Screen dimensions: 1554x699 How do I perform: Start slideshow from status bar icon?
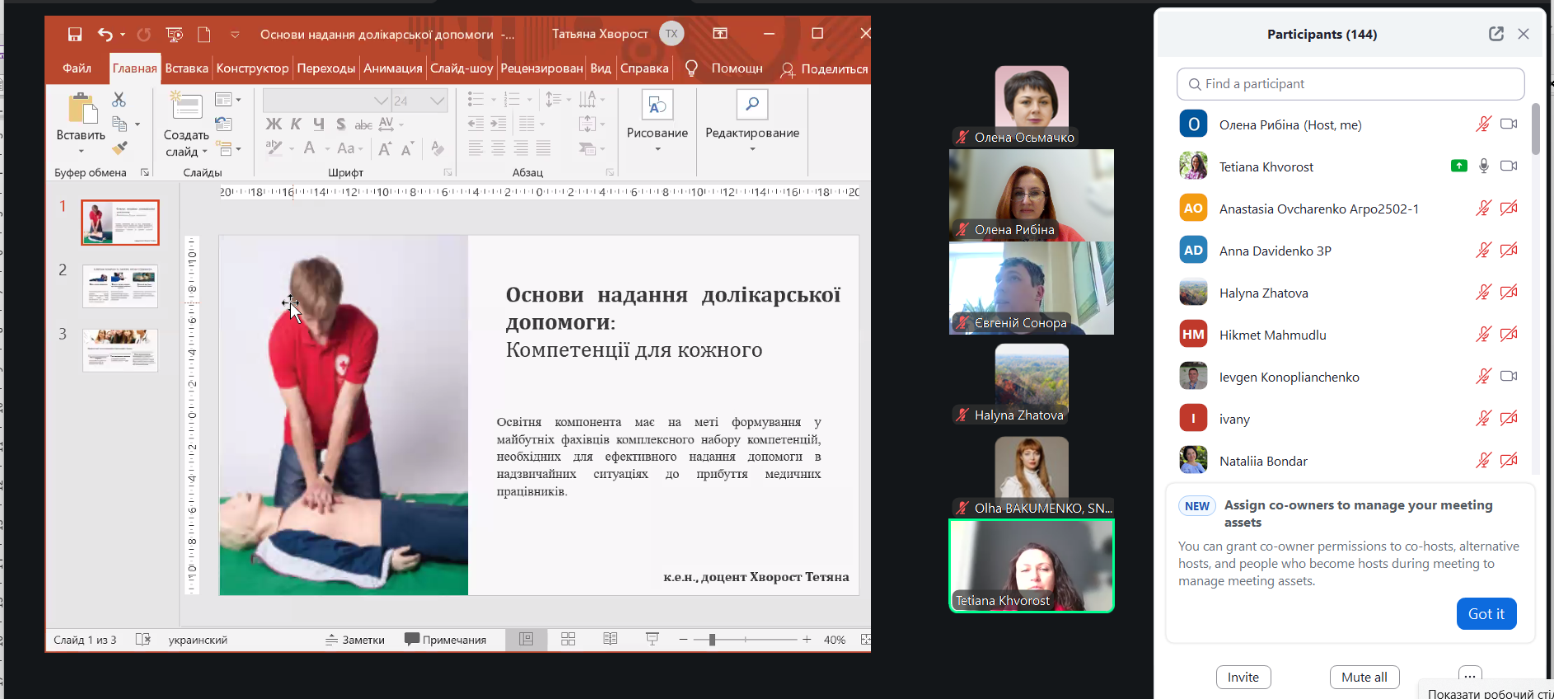coord(652,640)
